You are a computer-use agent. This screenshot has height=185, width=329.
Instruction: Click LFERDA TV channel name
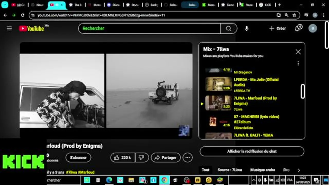[242, 91]
